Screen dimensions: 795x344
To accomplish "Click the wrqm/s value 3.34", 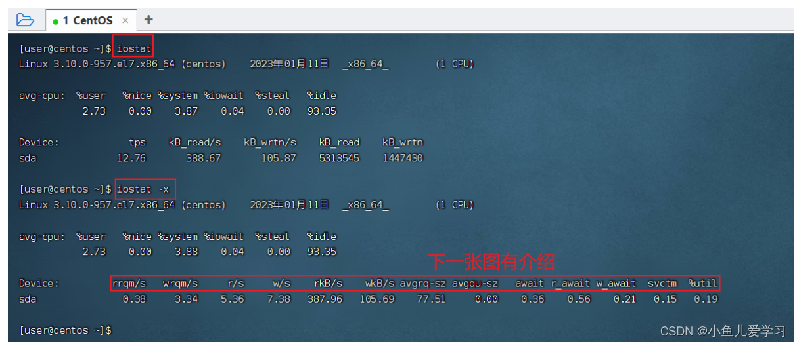I will pos(187,299).
